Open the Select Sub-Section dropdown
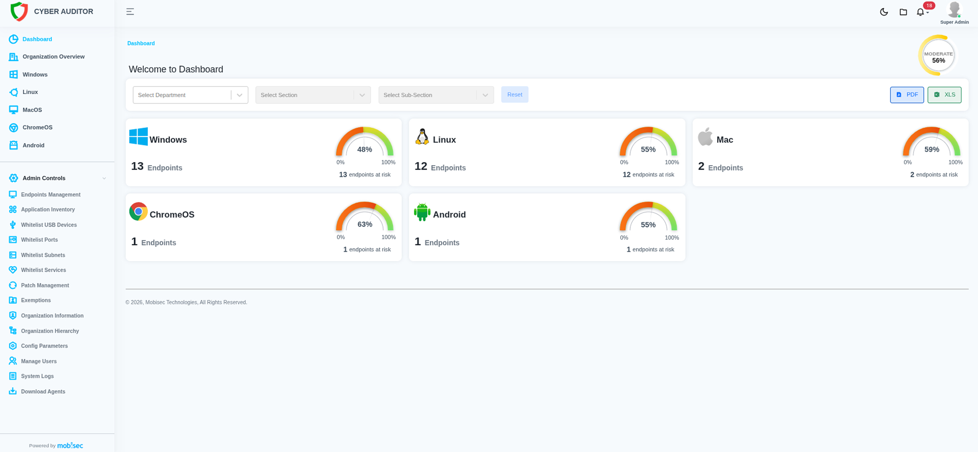The image size is (978, 452). pyautogui.click(x=436, y=95)
